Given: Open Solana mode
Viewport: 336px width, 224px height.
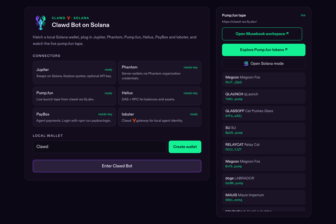Looking at the screenshot, I should coord(264,64).
